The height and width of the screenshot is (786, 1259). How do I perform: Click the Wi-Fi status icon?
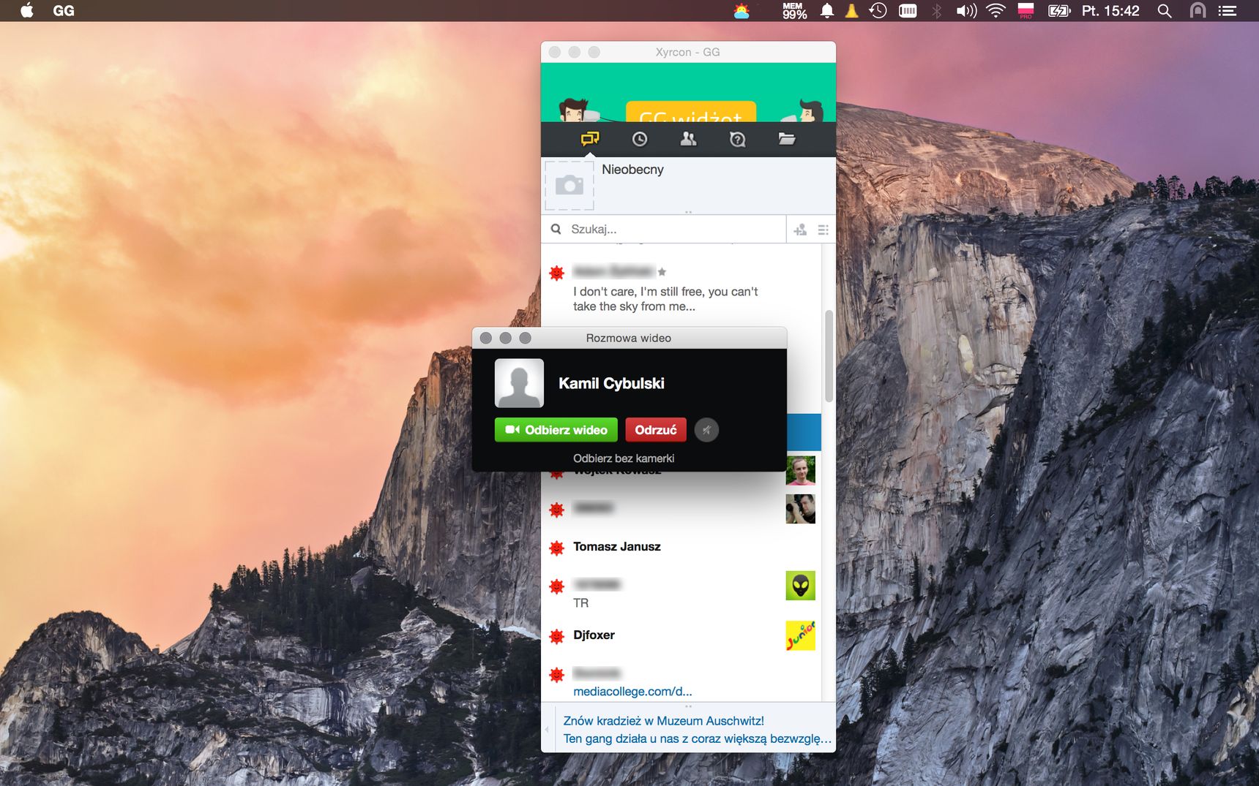click(995, 11)
